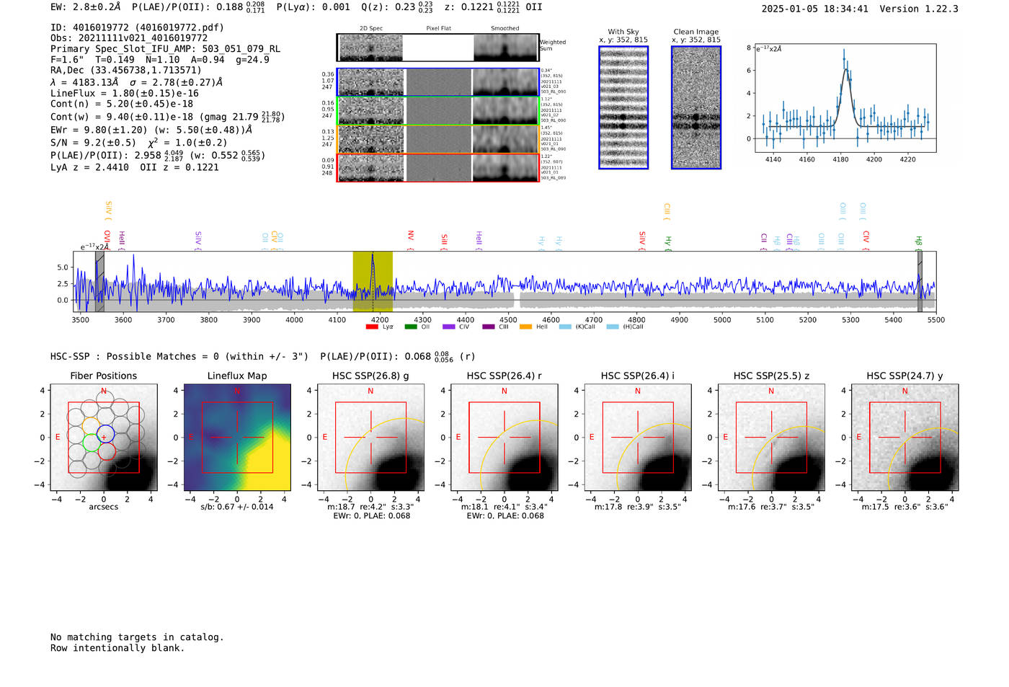Click the Pixel Flat column header

438,29
